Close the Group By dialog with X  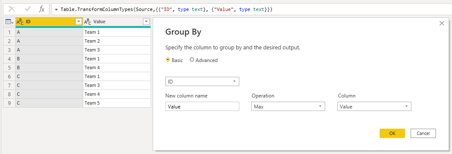pyautogui.click(x=441, y=23)
